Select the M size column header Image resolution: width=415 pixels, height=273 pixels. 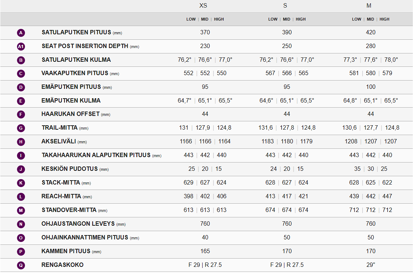tap(369, 6)
